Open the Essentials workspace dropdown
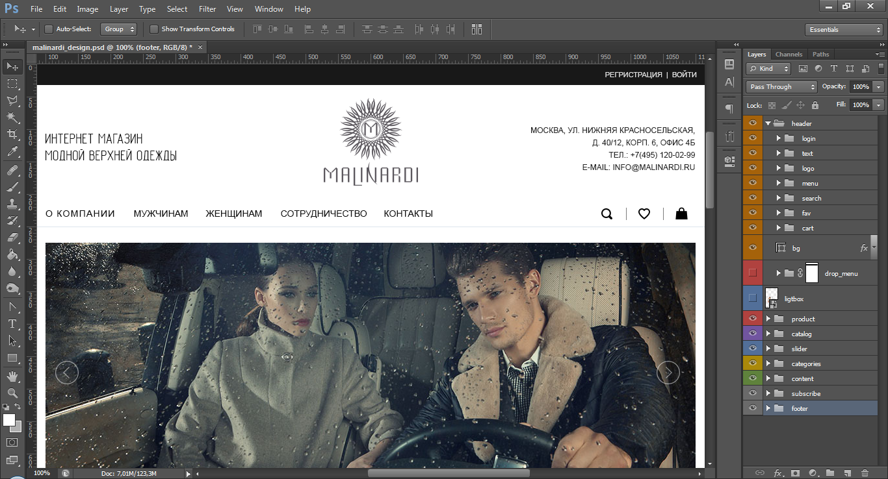Image resolution: width=888 pixels, height=479 pixels. [842, 29]
